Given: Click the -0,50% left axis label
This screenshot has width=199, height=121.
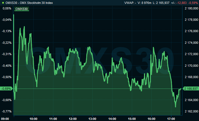Looking at the screenshot, I should [x=7, y=77].
